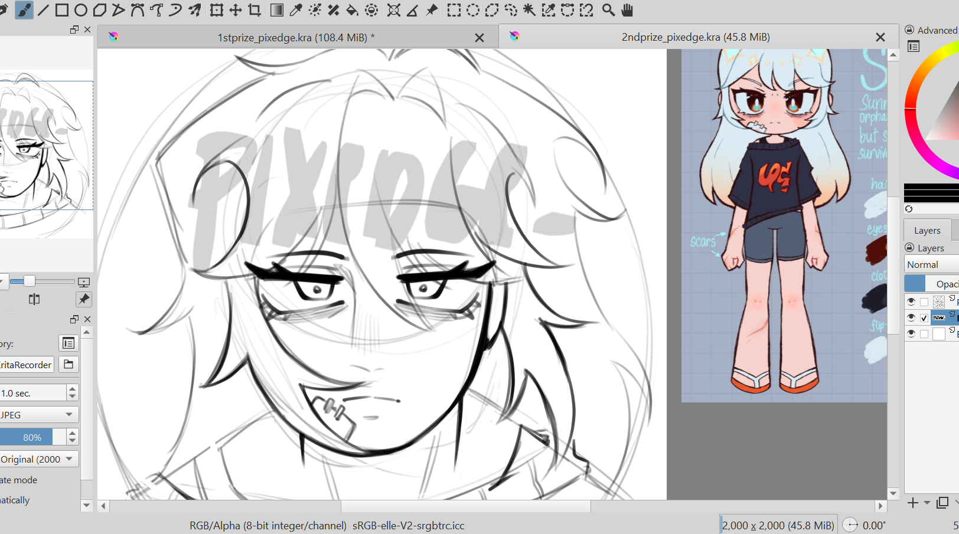This screenshot has width=959, height=534.
Task: Hide the top layer with eye icon
Action: tap(911, 302)
